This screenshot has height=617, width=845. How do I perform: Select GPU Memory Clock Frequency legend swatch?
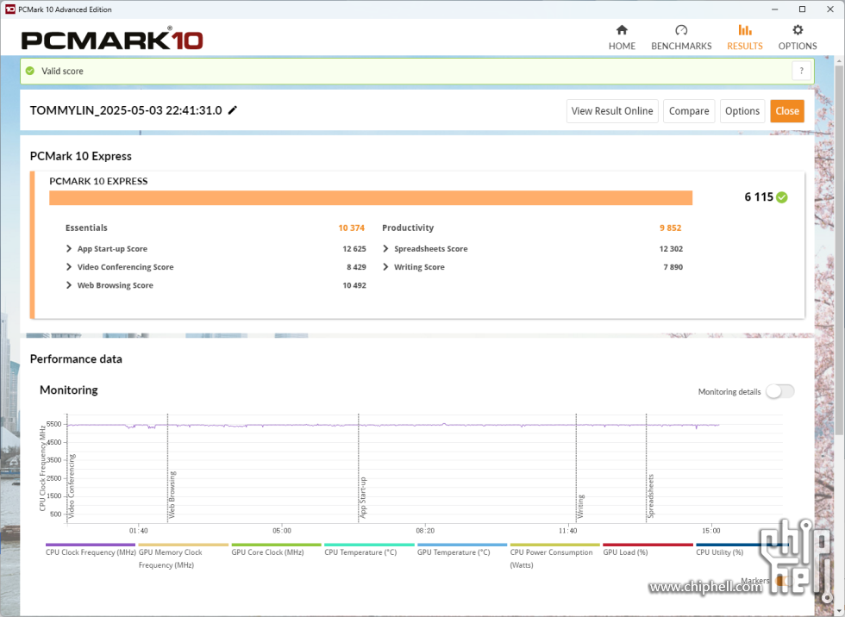184,545
